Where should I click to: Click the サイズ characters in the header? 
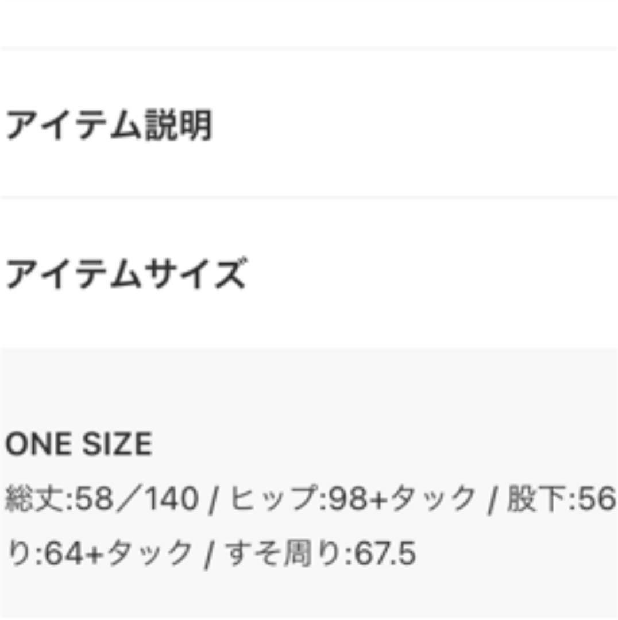click(x=195, y=273)
